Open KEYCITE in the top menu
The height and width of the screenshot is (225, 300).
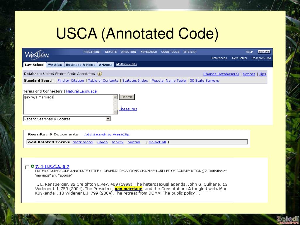pyautogui.click(x=111, y=52)
